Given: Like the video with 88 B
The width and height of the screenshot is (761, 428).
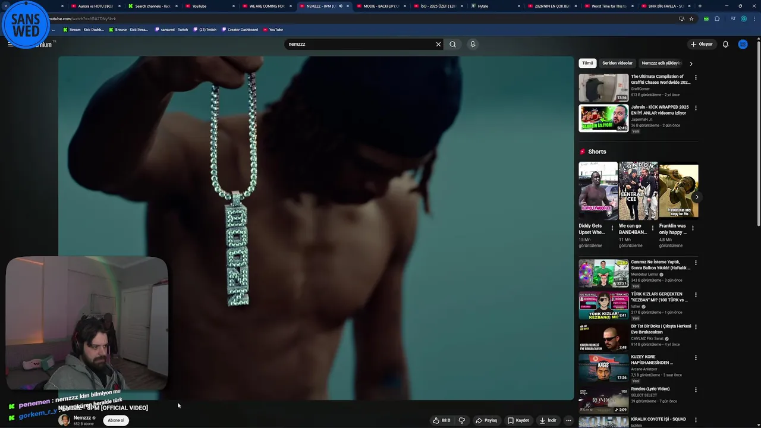Looking at the screenshot, I should point(441,420).
